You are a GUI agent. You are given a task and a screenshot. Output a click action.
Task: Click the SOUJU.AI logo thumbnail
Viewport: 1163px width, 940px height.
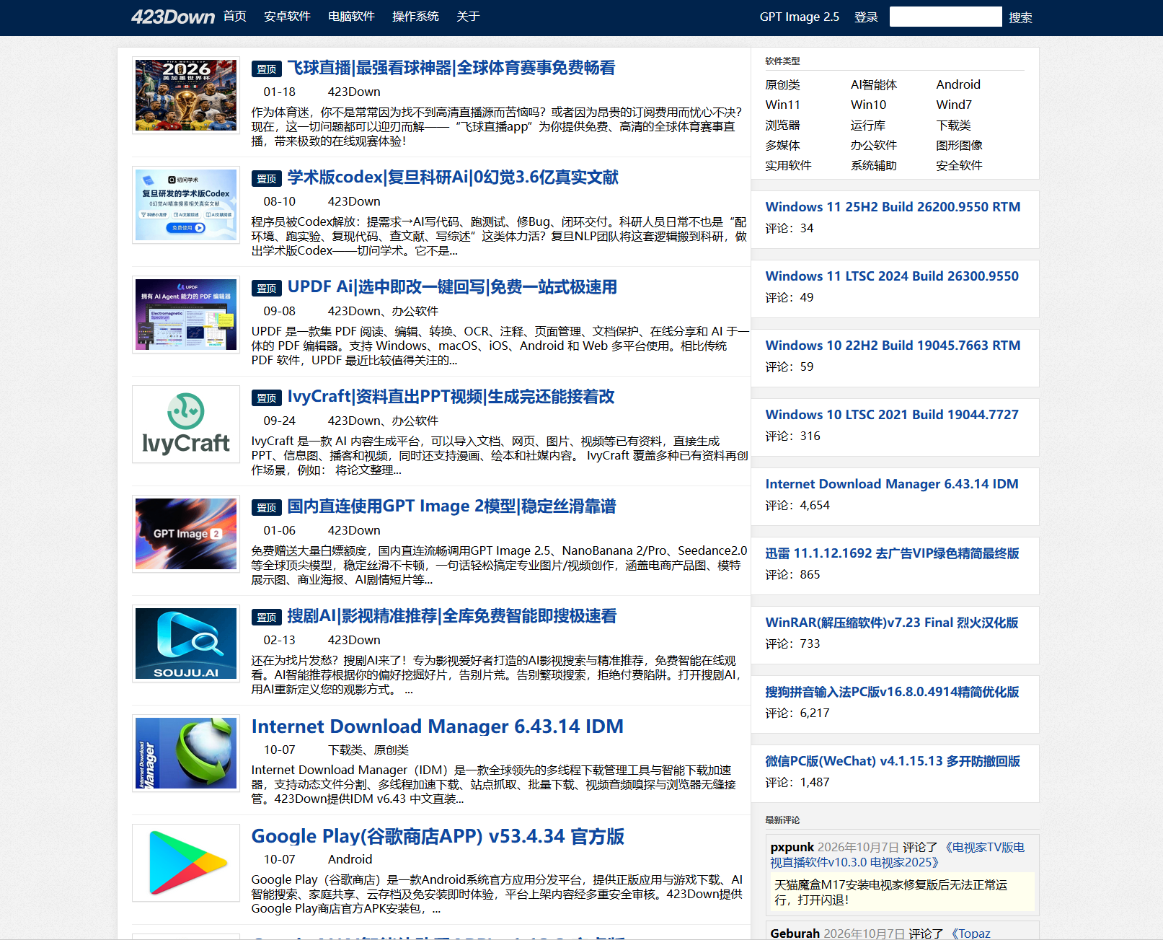tap(186, 643)
